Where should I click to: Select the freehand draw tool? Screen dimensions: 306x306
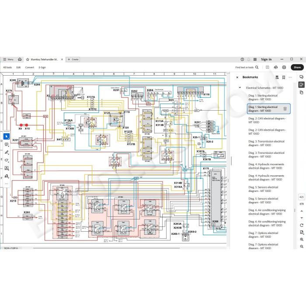coord(7,160)
